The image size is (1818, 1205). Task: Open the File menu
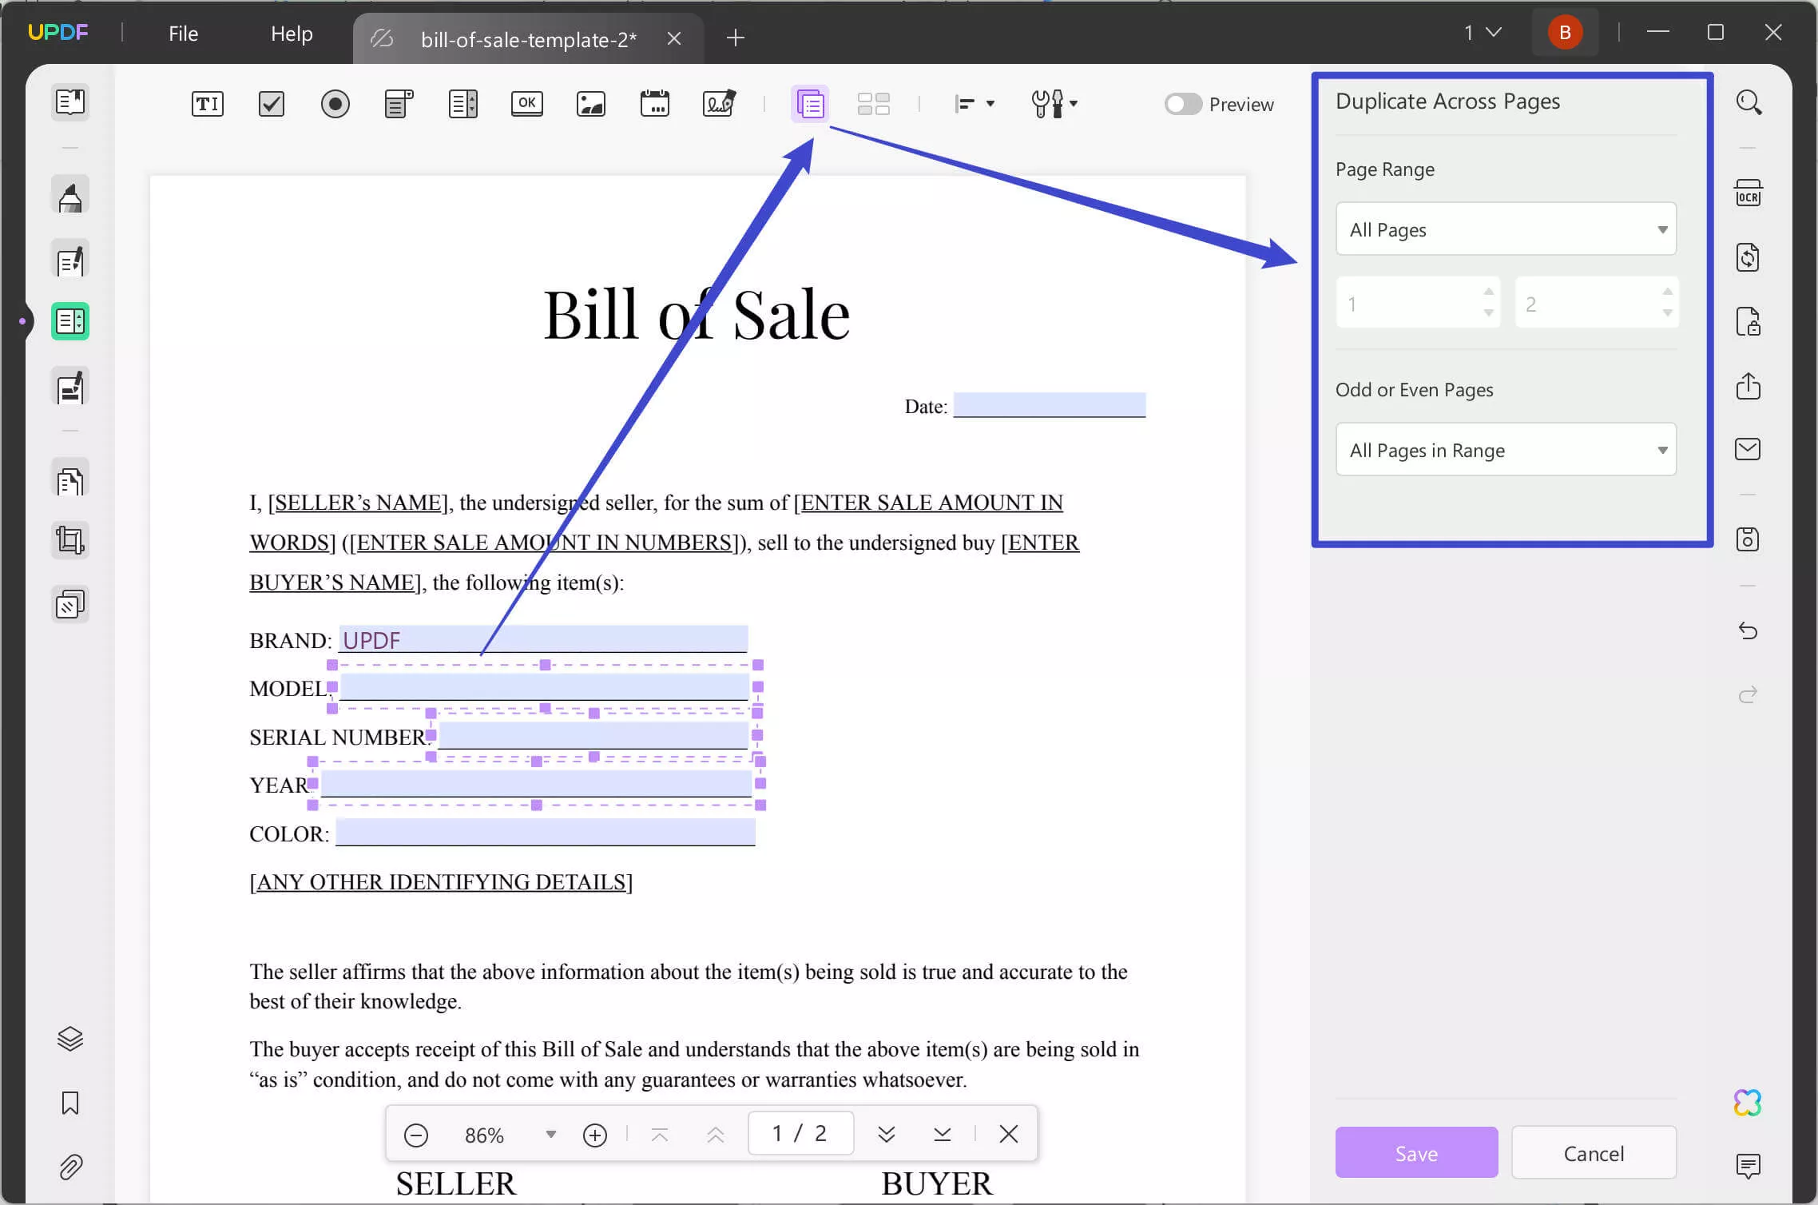click(x=183, y=32)
